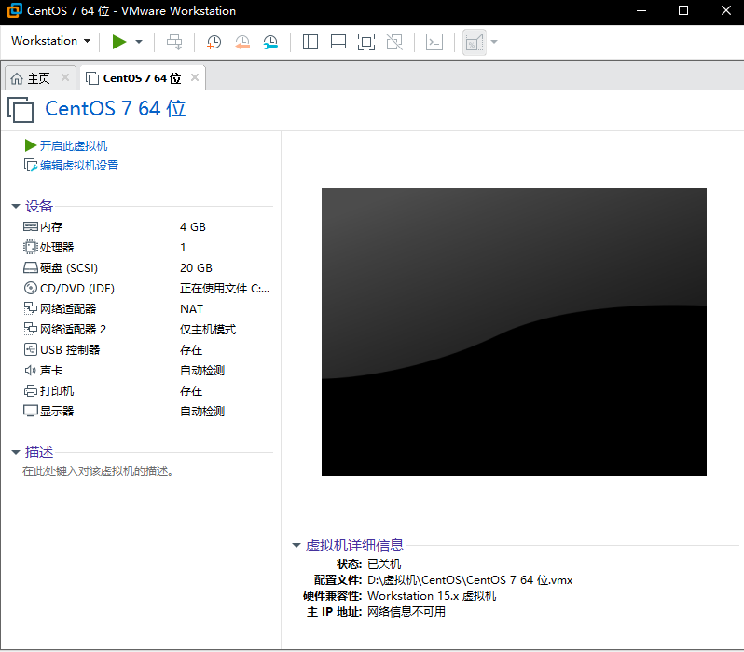Click Send Ctrl+Alt+Del toolbar icon
The image size is (744, 652).
174,42
